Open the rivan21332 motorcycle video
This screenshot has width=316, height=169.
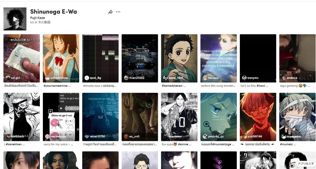(140, 58)
